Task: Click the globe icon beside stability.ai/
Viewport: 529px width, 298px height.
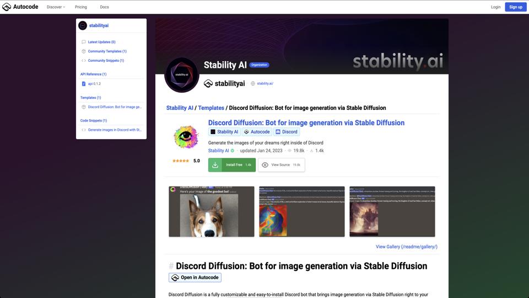Action: [253, 83]
